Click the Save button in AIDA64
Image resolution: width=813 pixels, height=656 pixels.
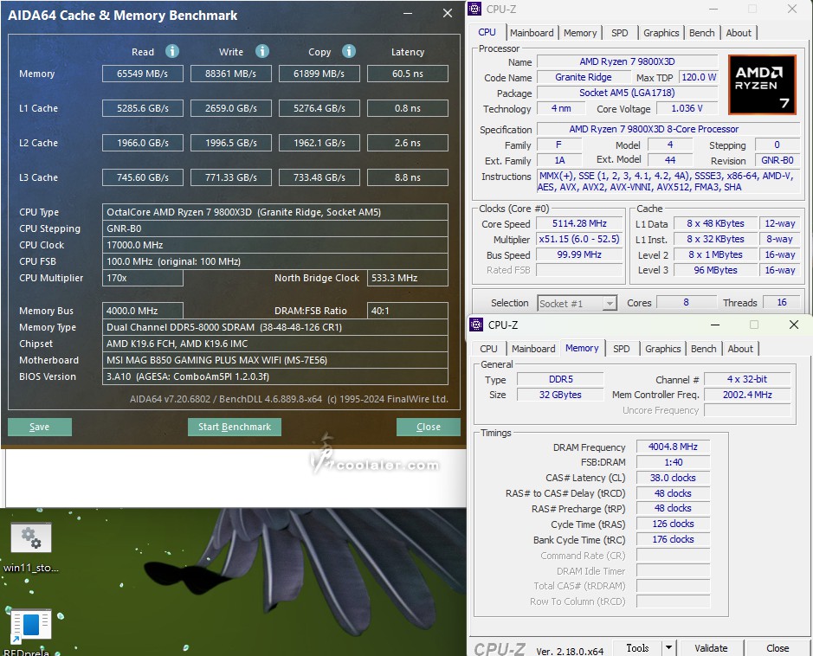tap(40, 427)
